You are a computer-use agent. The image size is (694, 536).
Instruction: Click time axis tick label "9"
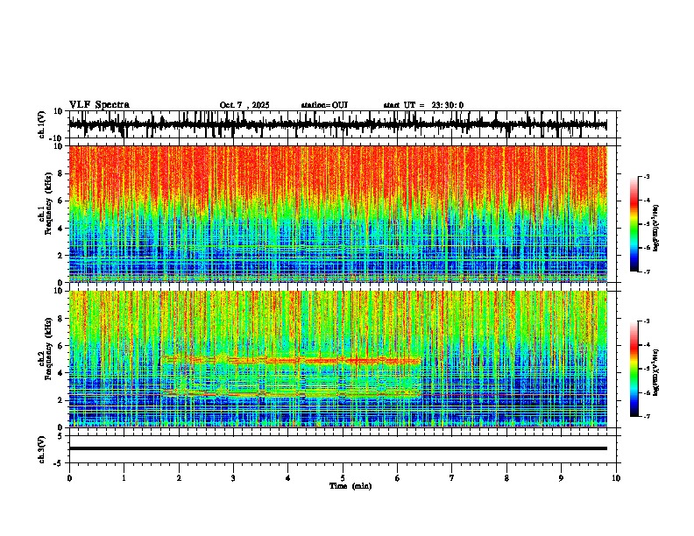561,478
